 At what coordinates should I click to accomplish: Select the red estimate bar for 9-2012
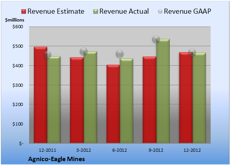point(149,100)
